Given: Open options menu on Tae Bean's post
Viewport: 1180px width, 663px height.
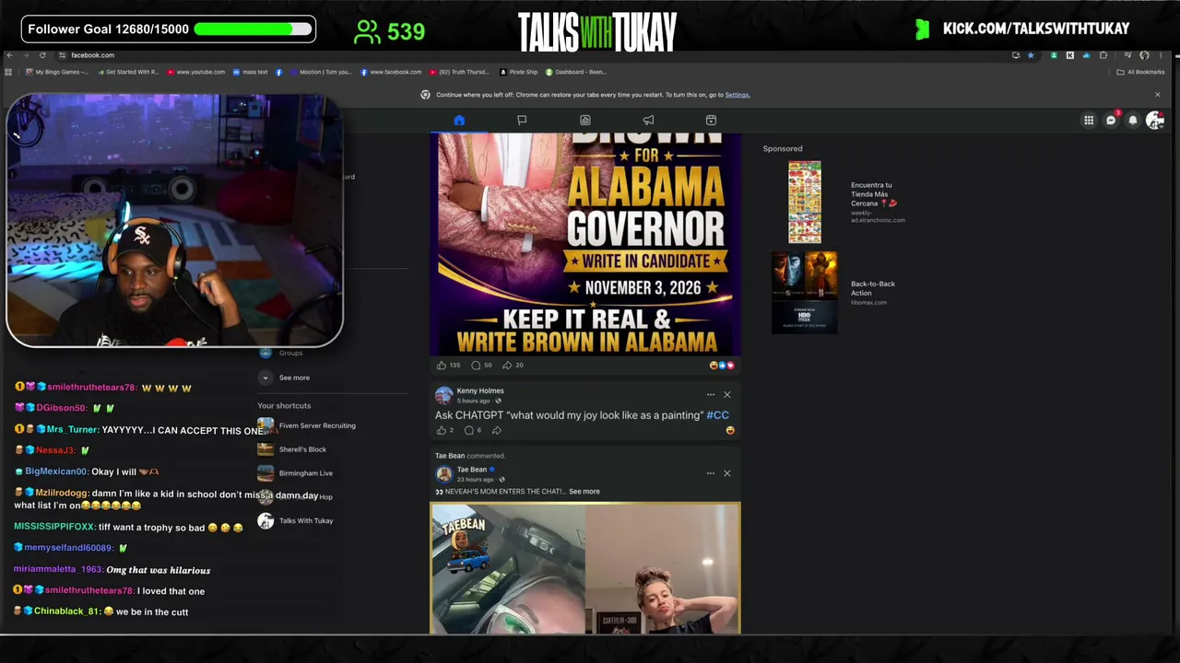Looking at the screenshot, I should tap(710, 473).
